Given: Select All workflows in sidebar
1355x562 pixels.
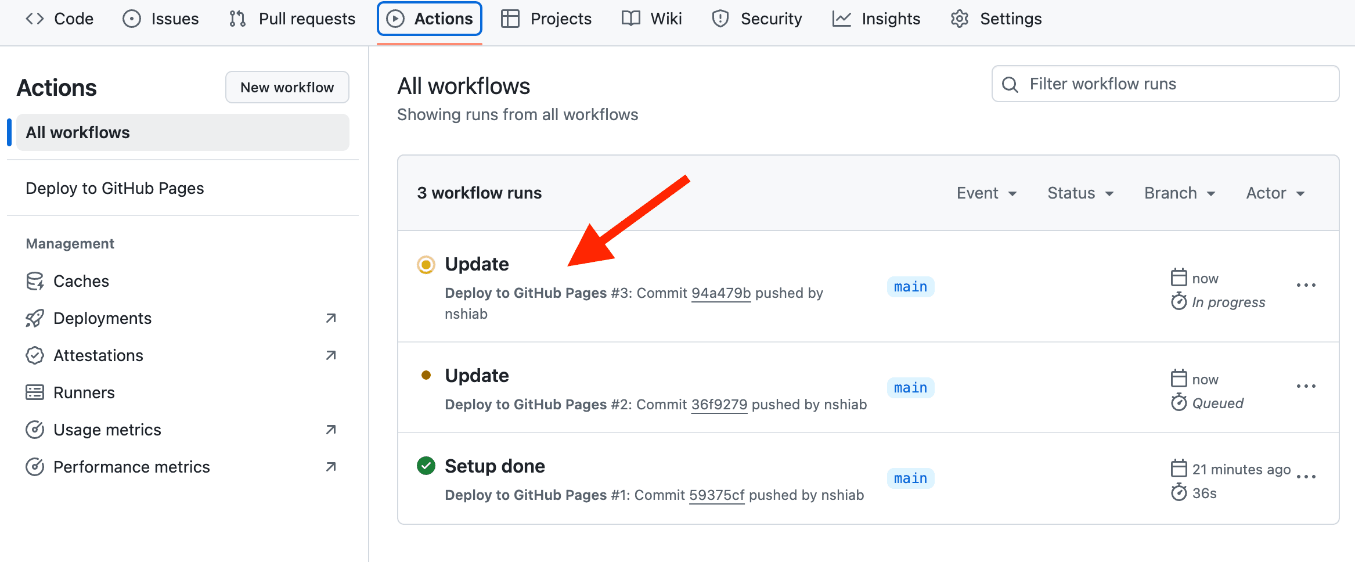Looking at the screenshot, I should click(x=183, y=132).
